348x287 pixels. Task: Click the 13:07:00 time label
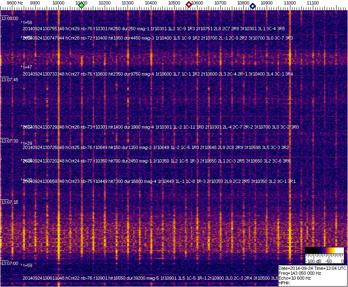pos(9,263)
